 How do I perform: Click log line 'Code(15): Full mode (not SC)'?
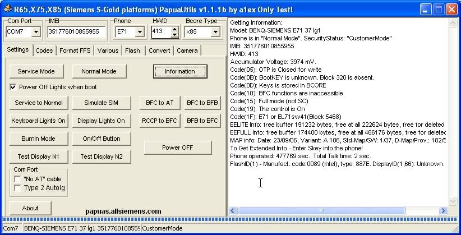point(269,101)
